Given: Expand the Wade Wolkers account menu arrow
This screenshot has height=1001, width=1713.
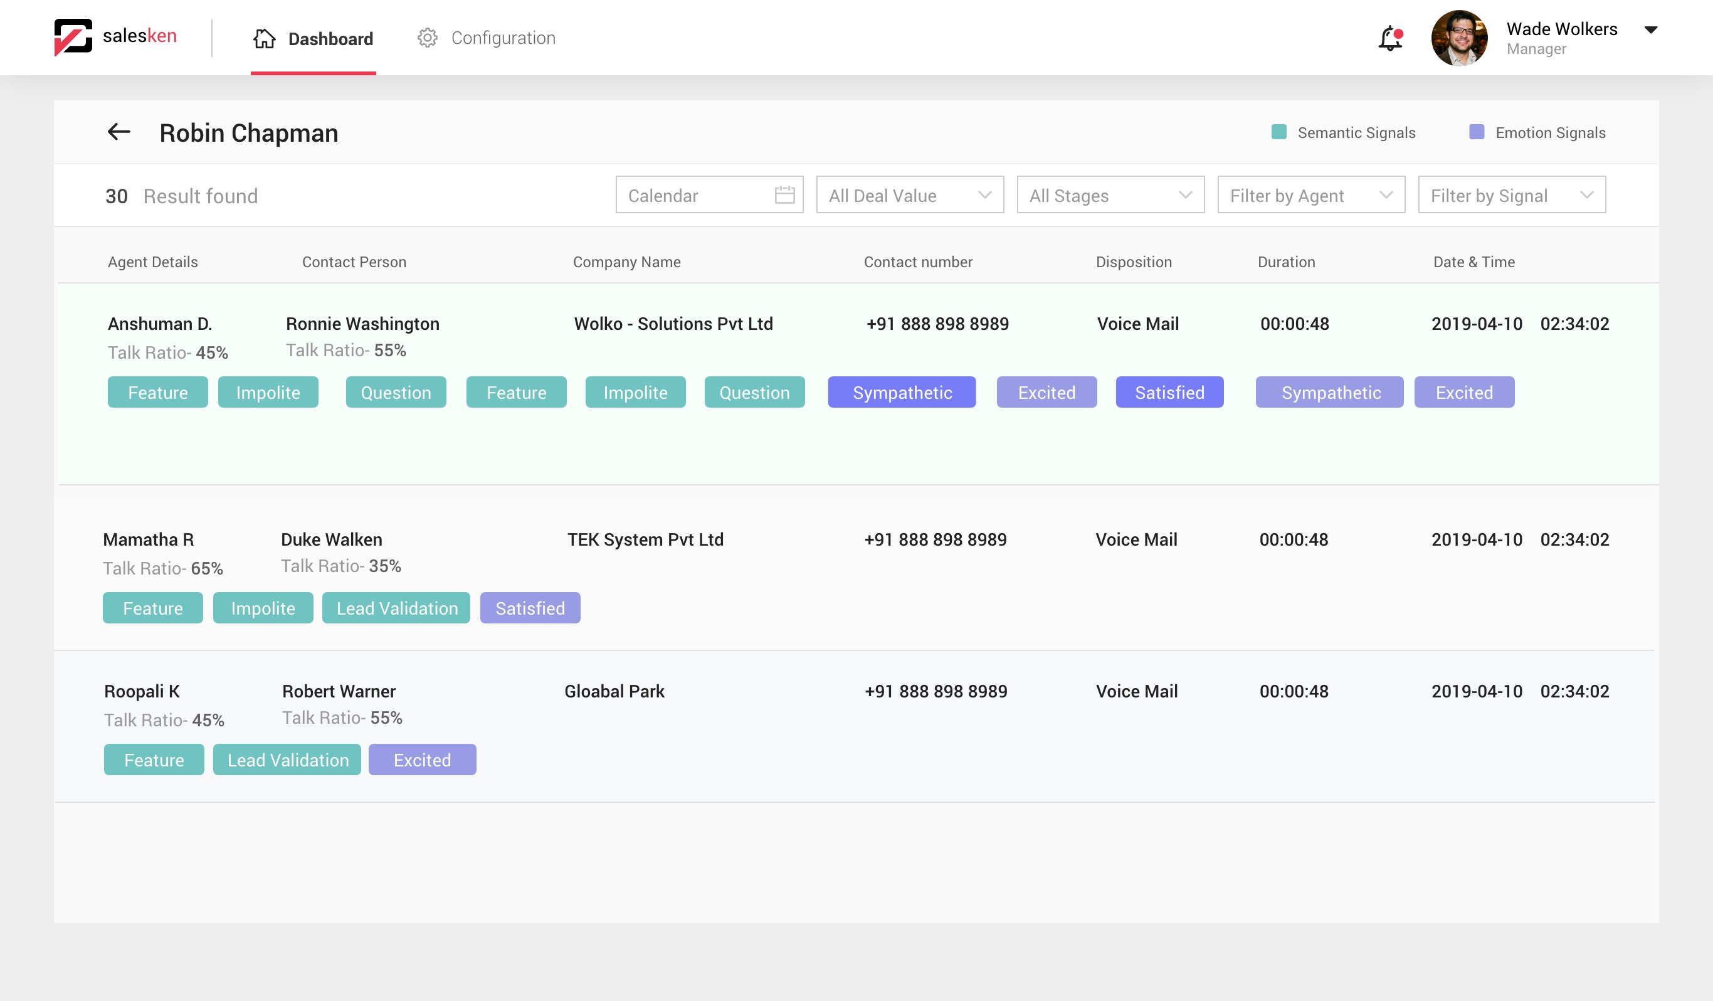Looking at the screenshot, I should coord(1650,30).
